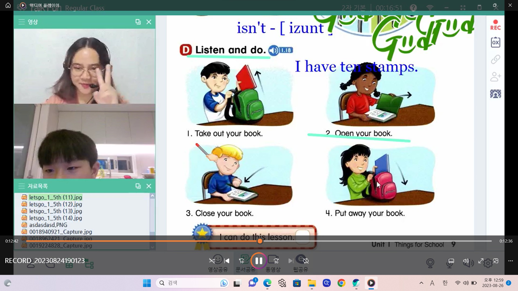Image resolution: width=518 pixels, height=291 pixels.
Task: Open File Explorer from taskbar
Action: point(312,283)
